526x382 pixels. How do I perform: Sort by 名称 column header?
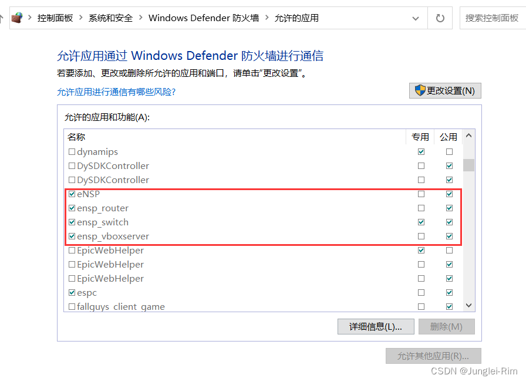[76, 137]
